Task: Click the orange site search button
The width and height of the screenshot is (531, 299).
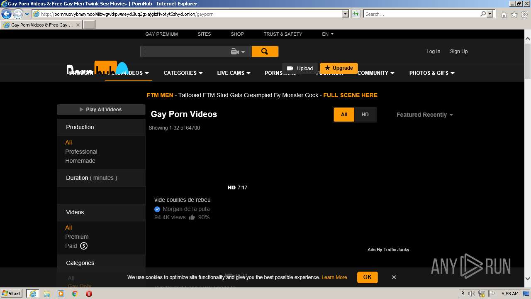Action: (x=265, y=51)
